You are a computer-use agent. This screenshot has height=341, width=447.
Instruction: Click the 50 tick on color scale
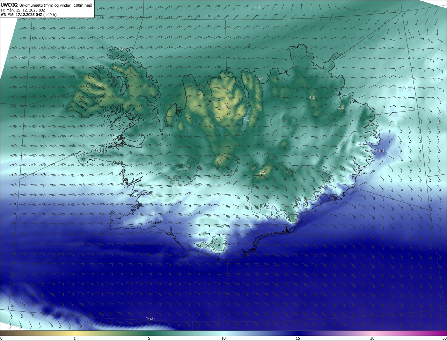pyautogui.click(x=444, y=338)
